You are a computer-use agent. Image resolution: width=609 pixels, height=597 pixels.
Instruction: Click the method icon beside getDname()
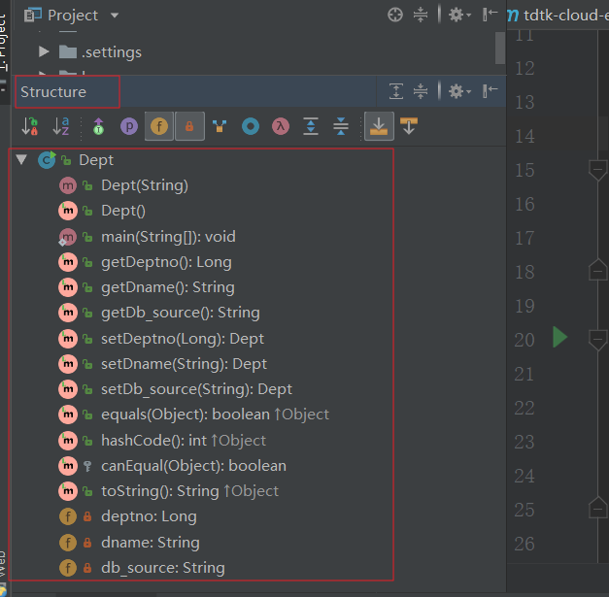(x=68, y=287)
